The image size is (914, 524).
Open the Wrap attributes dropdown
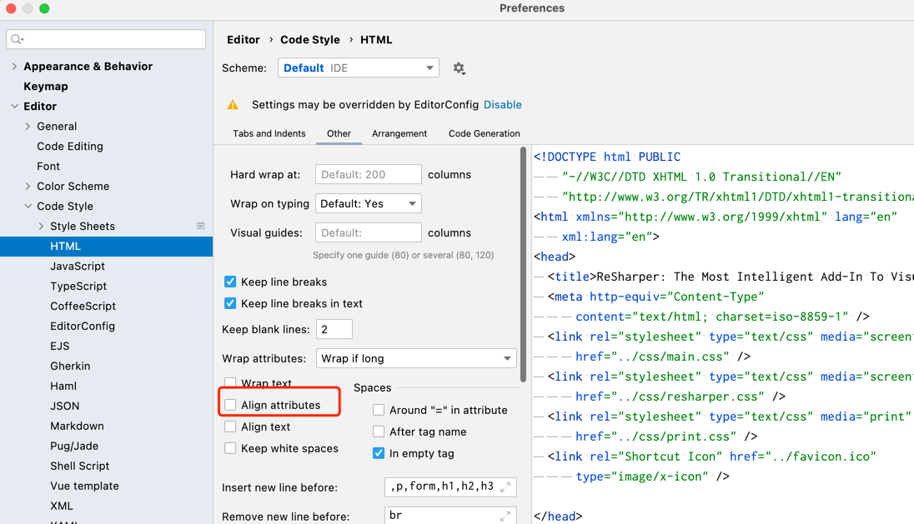coord(416,359)
